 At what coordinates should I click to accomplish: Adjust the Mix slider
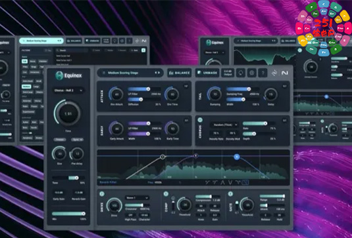click(68, 214)
